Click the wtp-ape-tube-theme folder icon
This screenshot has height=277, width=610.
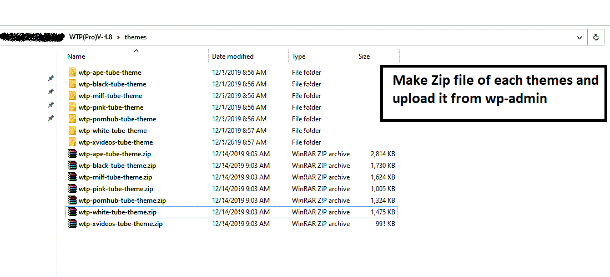(72, 72)
